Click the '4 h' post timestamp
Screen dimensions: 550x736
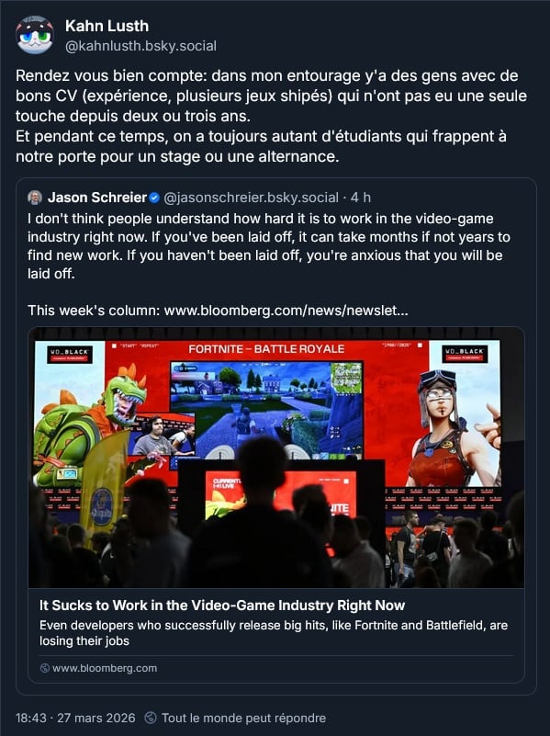coord(361,198)
